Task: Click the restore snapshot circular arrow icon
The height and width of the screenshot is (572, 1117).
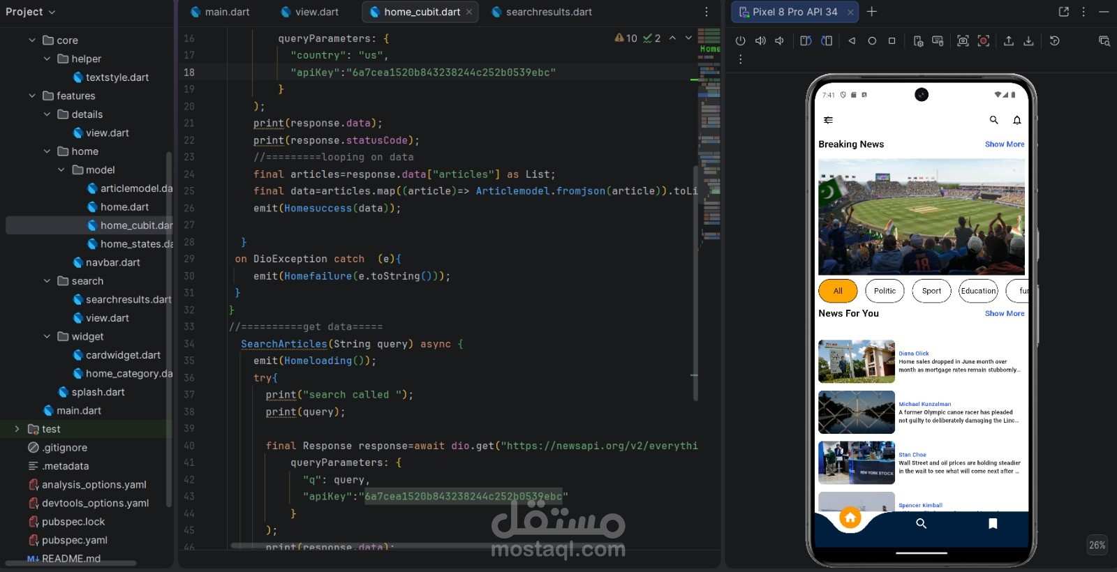Action: 1055,41
